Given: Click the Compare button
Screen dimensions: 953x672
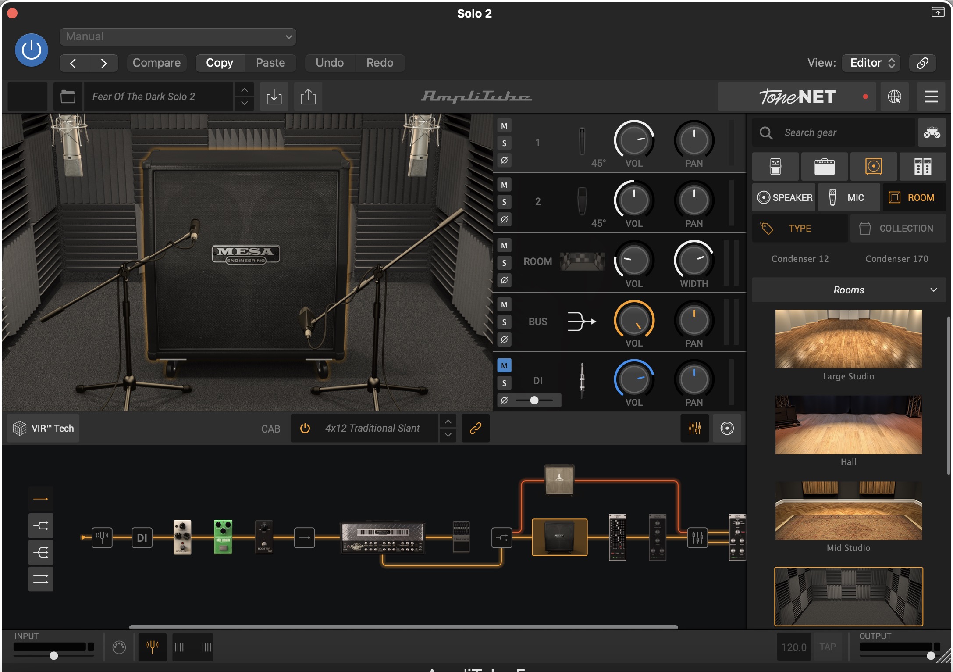Looking at the screenshot, I should (x=156, y=63).
